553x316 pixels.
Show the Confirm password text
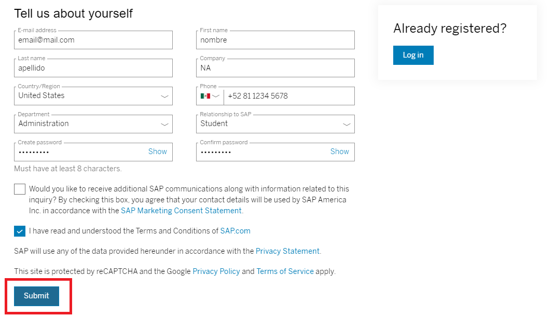click(340, 152)
